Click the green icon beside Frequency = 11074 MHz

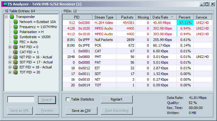point(15,27)
